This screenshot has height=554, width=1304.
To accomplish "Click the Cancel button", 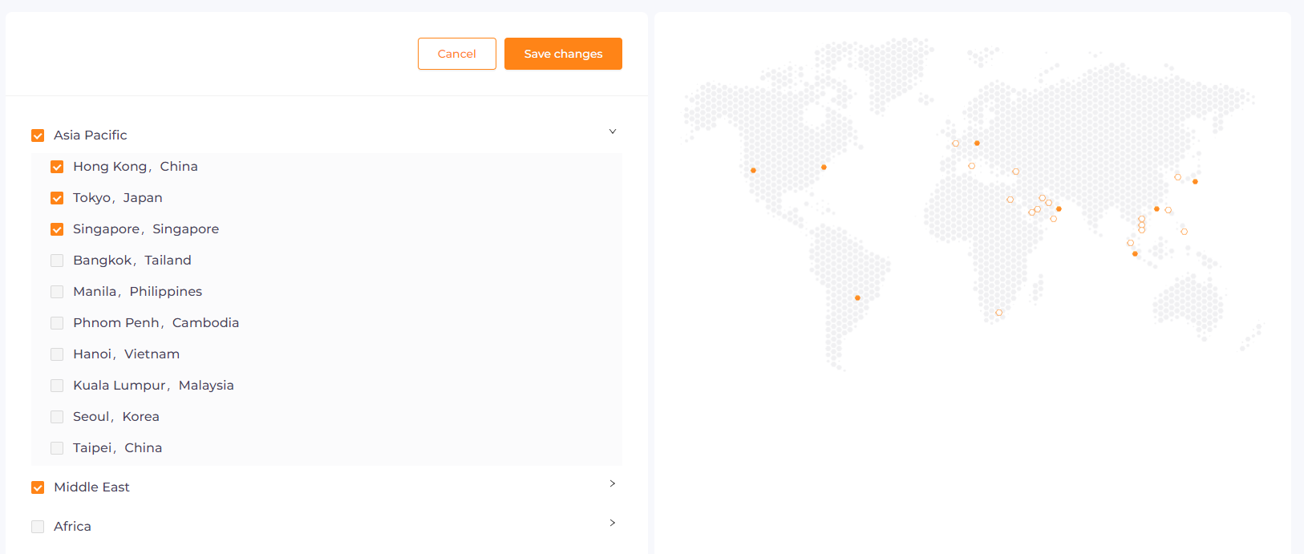I will [x=457, y=54].
